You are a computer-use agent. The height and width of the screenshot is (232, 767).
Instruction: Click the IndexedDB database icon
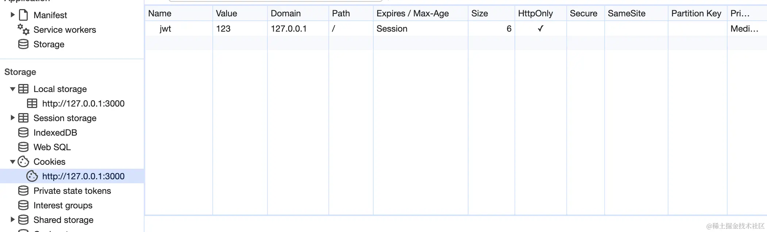point(23,132)
